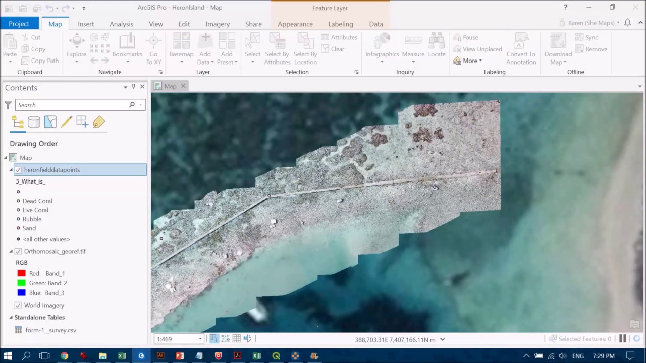Open the Infographics tool
Viewport: 646px width, 363px height.
[x=382, y=45]
